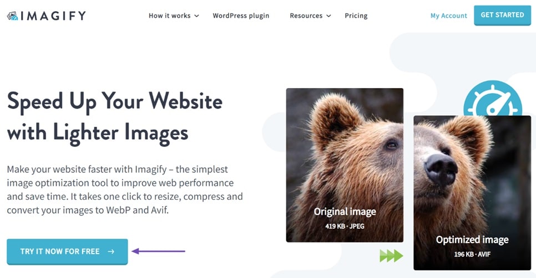Expand the Resources chevron
This screenshot has height=278, width=536.
pyautogui.click(x=328, y=16)
